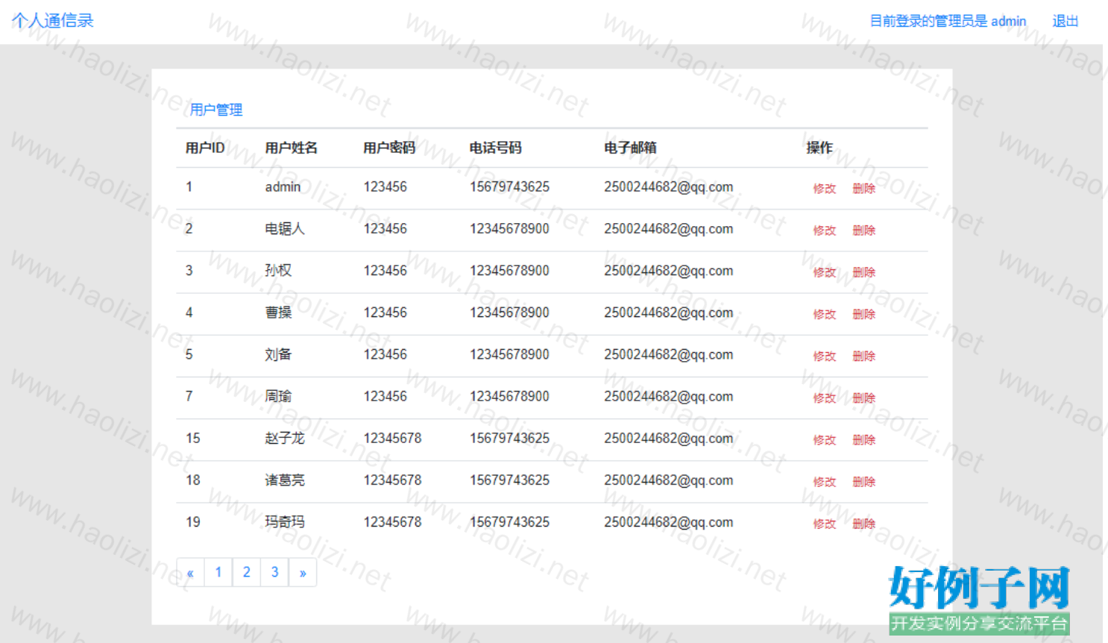The height and width of the screenshot is (643, 1108).
Task: Open the 用户管理 link
Action: pos(216,110)
